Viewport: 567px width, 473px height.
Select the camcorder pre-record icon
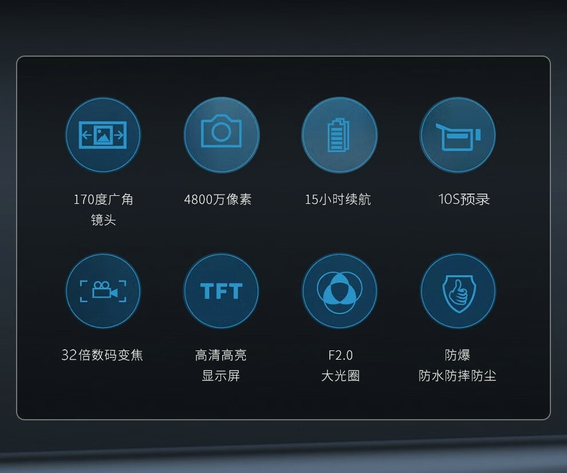[458, 135]
